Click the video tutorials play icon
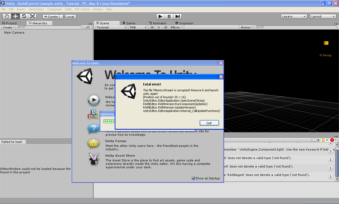 click(94, 100)
